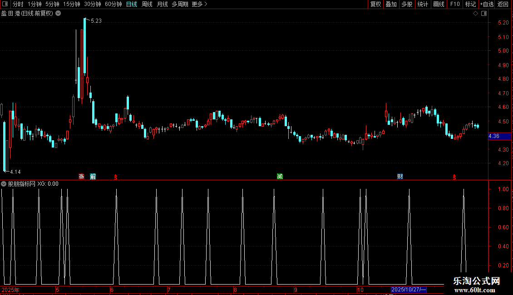This screenshot has width=513, height=295.
Task: Select the 60分钟 period tab
Action: tap(113, 4)
